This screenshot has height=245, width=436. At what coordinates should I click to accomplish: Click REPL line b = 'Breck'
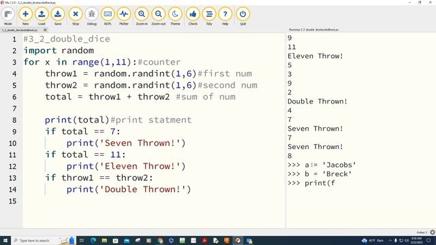[320, 174]
